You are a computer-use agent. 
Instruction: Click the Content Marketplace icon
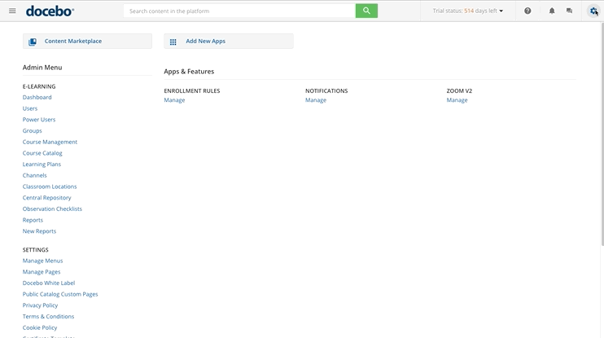[33, 42]
